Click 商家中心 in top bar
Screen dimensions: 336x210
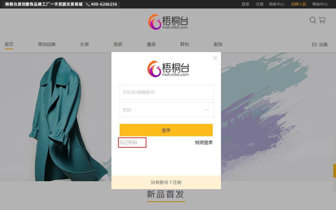click(277, 4)
